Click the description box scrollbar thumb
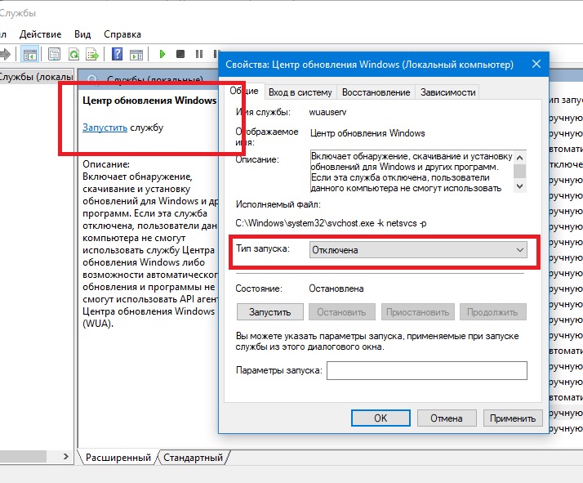 [x=520, y=171]
